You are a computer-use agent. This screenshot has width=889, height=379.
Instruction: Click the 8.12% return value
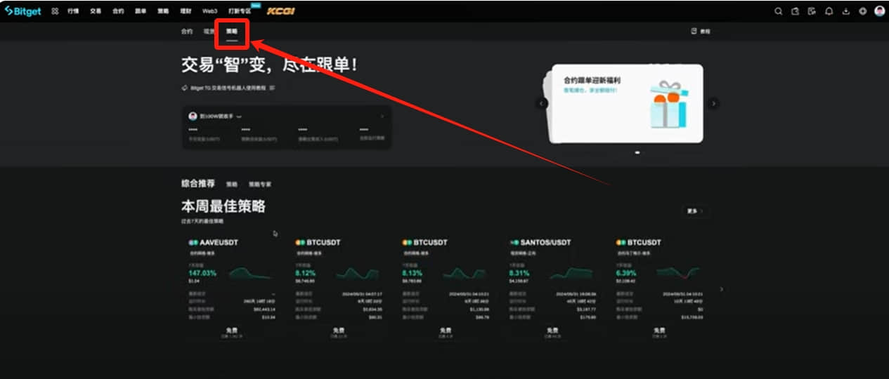[306, 272]
